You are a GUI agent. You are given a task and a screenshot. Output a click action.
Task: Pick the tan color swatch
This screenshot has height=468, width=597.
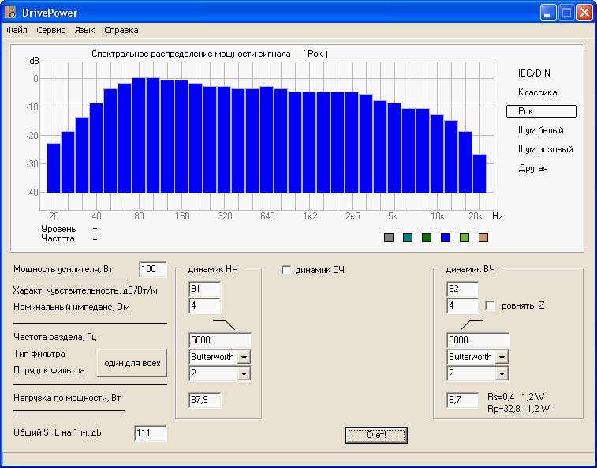(483, 238)
